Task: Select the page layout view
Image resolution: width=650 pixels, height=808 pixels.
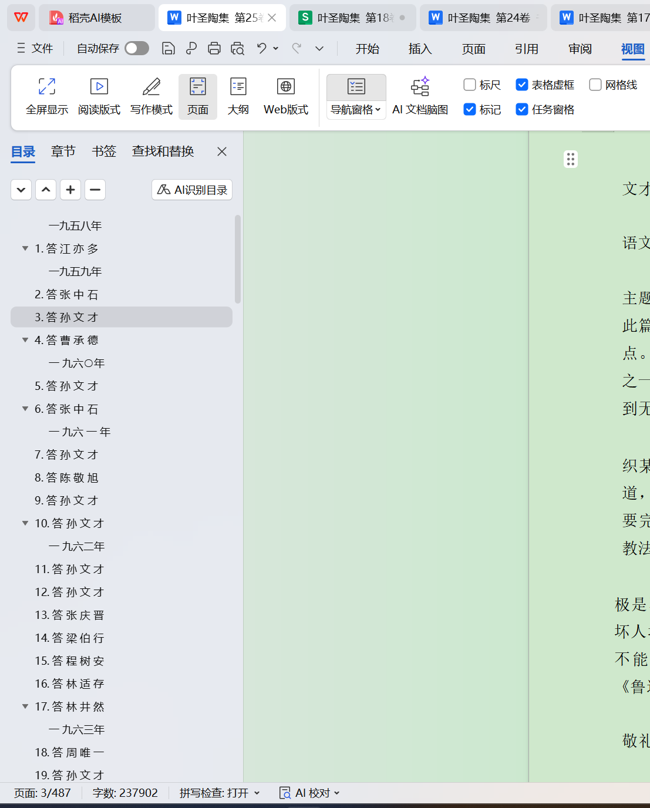Action: (x=198, y=96)
